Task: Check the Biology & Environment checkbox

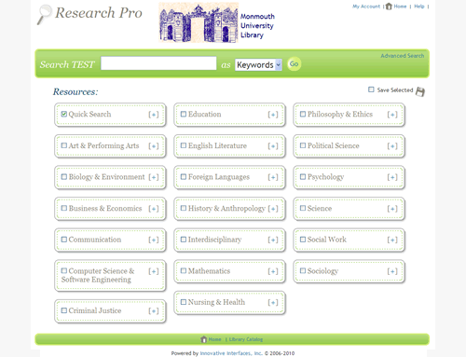Action: click(64, 177)
